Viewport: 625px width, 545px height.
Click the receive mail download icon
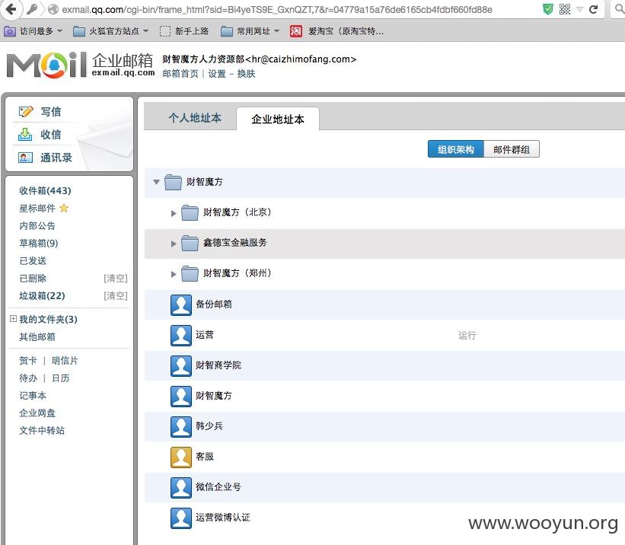pos(25,135)
